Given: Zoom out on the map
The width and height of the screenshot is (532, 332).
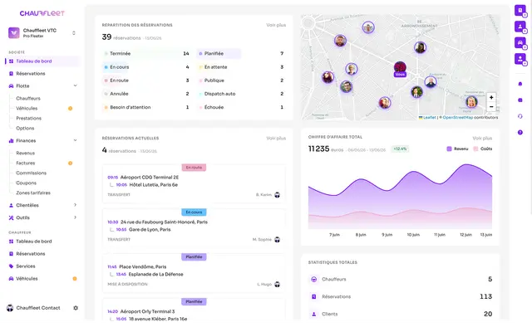Looking at the screenshot, I should [x=491, y=107].
